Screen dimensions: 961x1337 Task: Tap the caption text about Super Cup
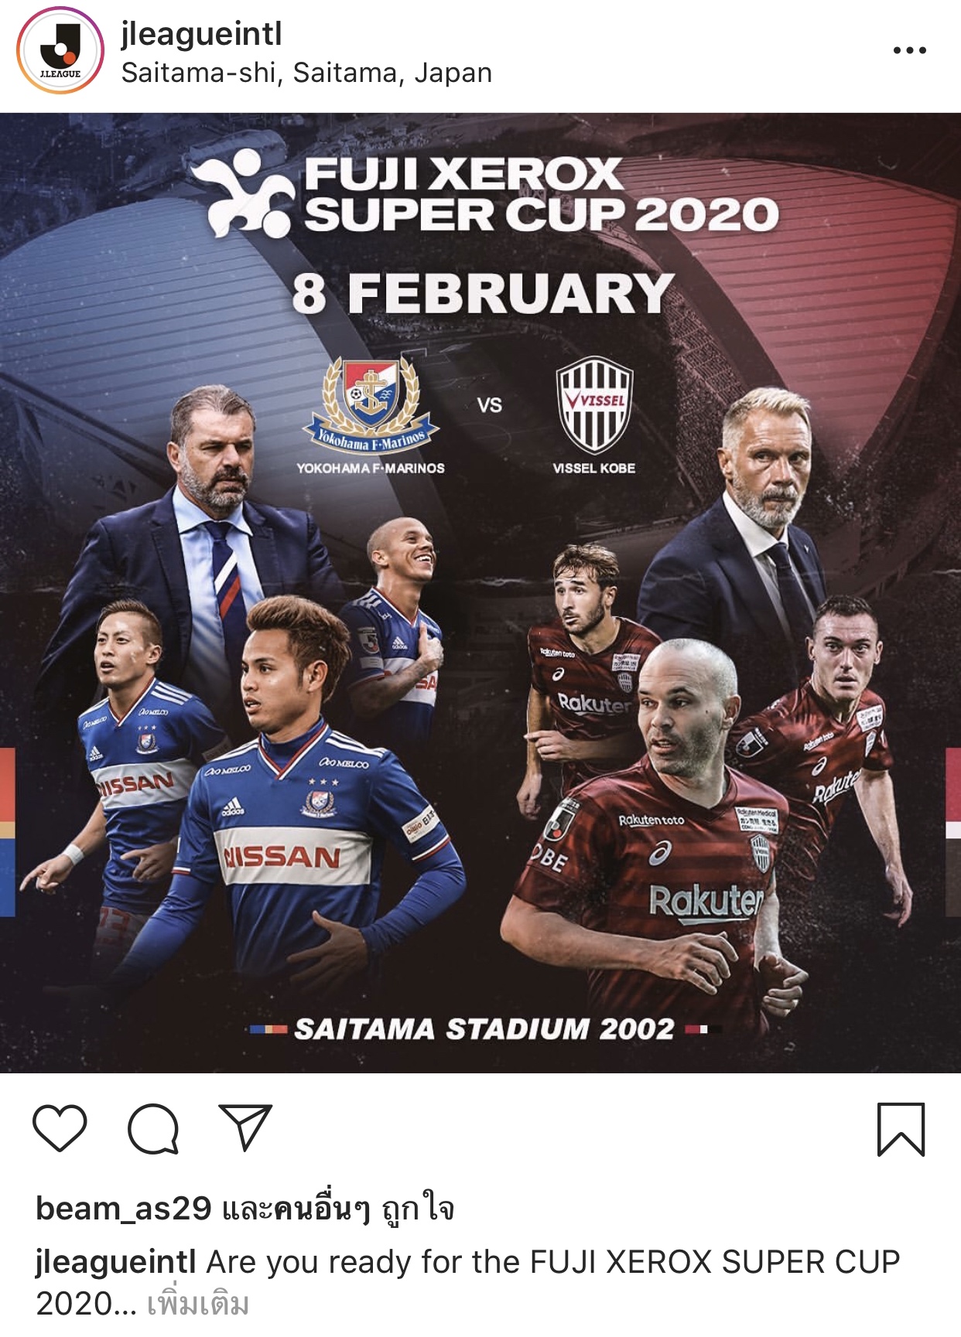point(468,1282)
